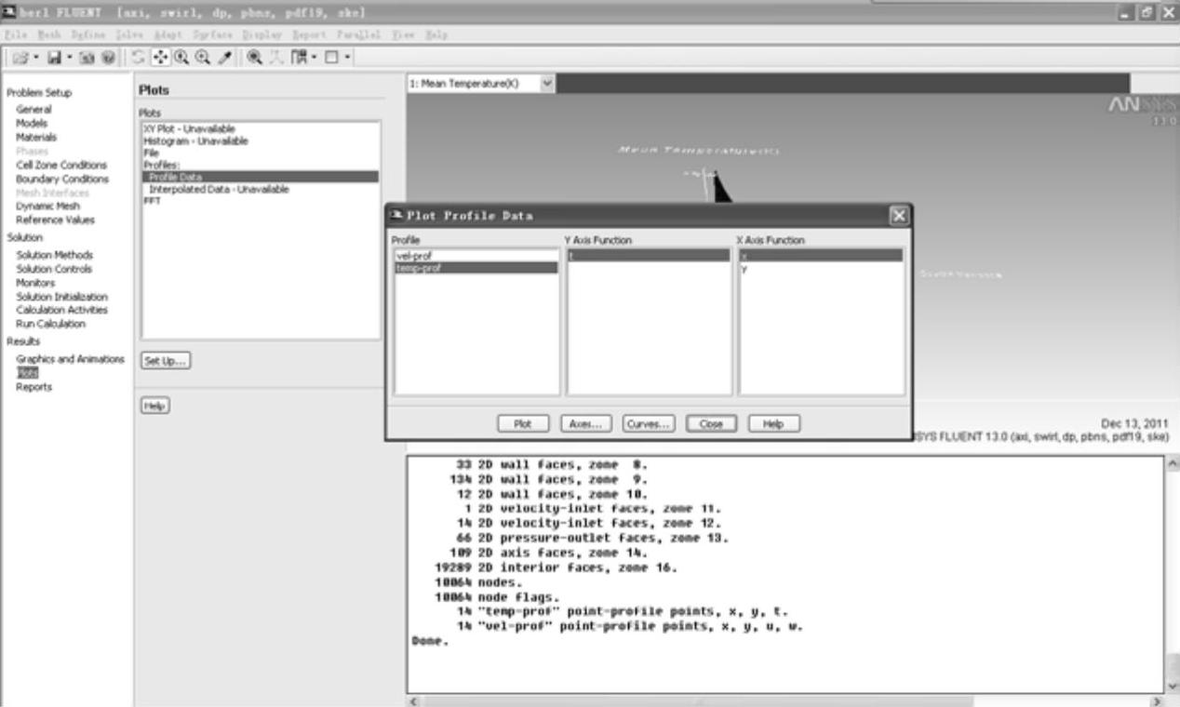Click the Plot button in dialog

pos(523,423)
